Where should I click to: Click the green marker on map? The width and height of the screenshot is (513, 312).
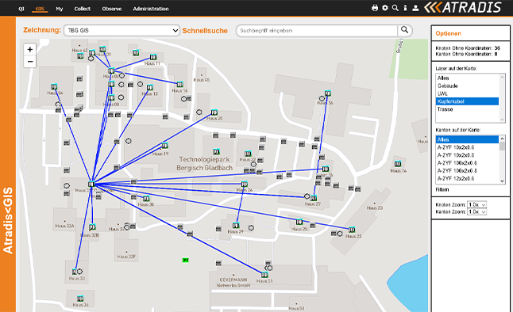coord(186,260)
